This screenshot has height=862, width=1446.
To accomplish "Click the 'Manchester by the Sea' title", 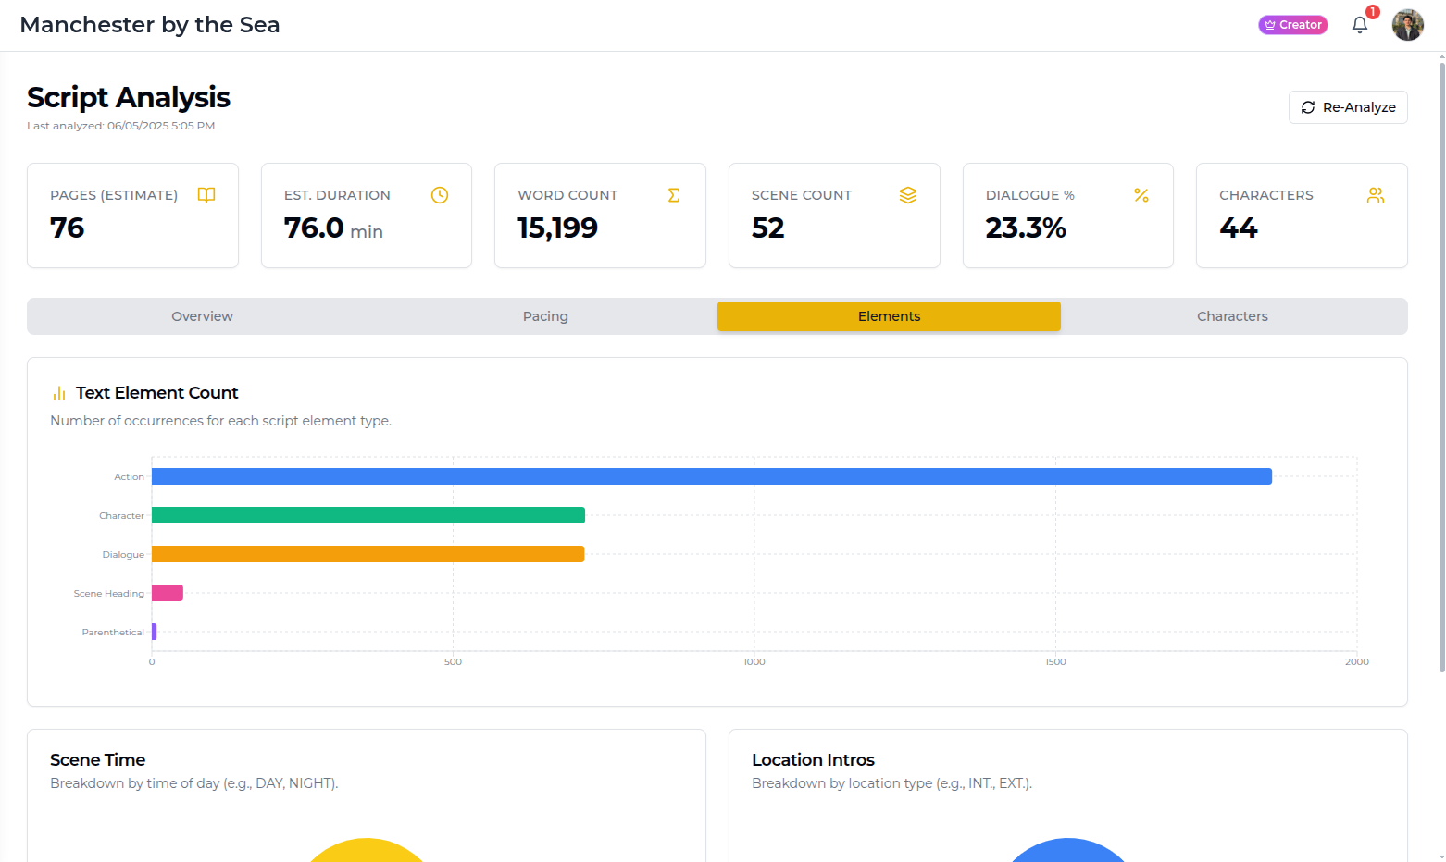I will tap(150, 25).
